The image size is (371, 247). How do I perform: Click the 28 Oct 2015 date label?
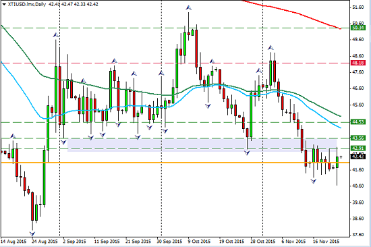coord(262,242)
